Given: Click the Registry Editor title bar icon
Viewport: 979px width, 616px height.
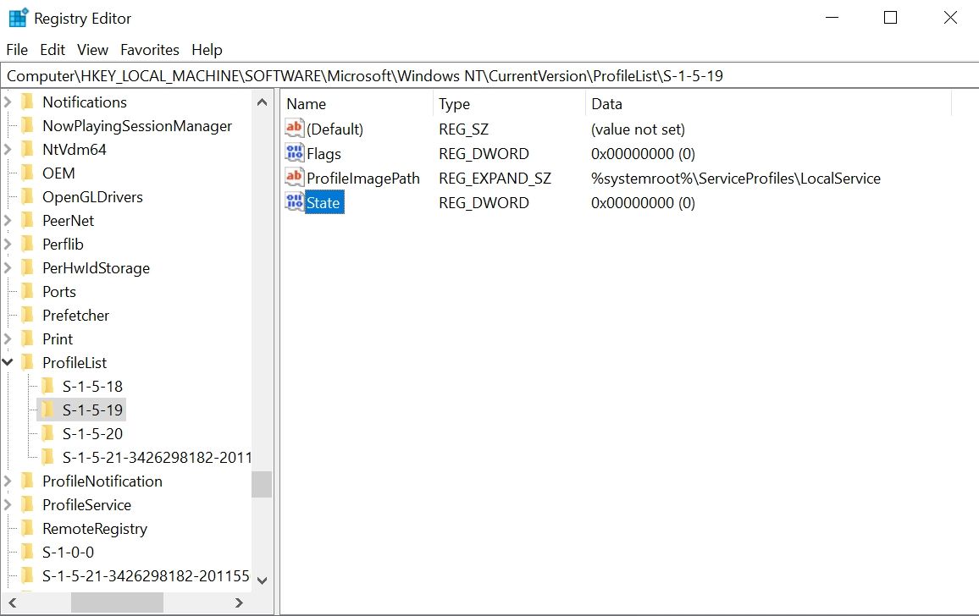Looking at the screenshot, I should coord(18,17).
